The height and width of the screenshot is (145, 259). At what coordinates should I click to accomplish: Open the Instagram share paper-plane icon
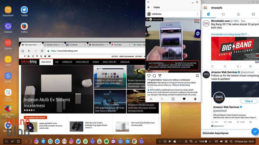click(x=160, y=76)
